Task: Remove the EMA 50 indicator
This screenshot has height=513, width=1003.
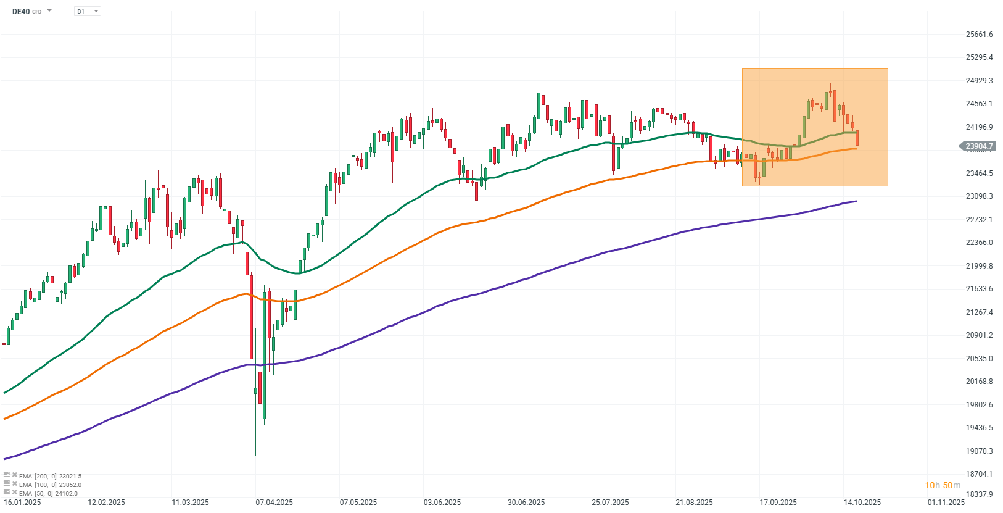Action: [x=14, y=493]
